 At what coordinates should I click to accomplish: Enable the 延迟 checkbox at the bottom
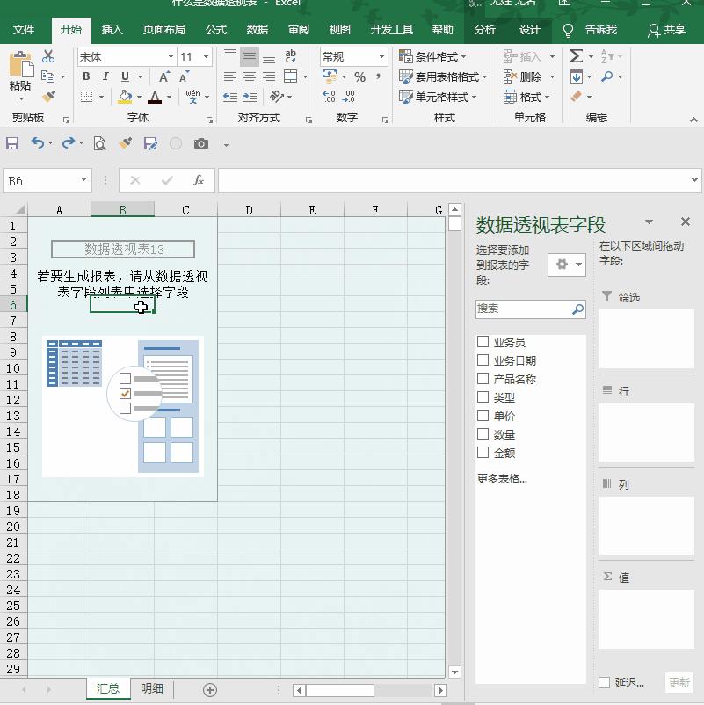606,682
